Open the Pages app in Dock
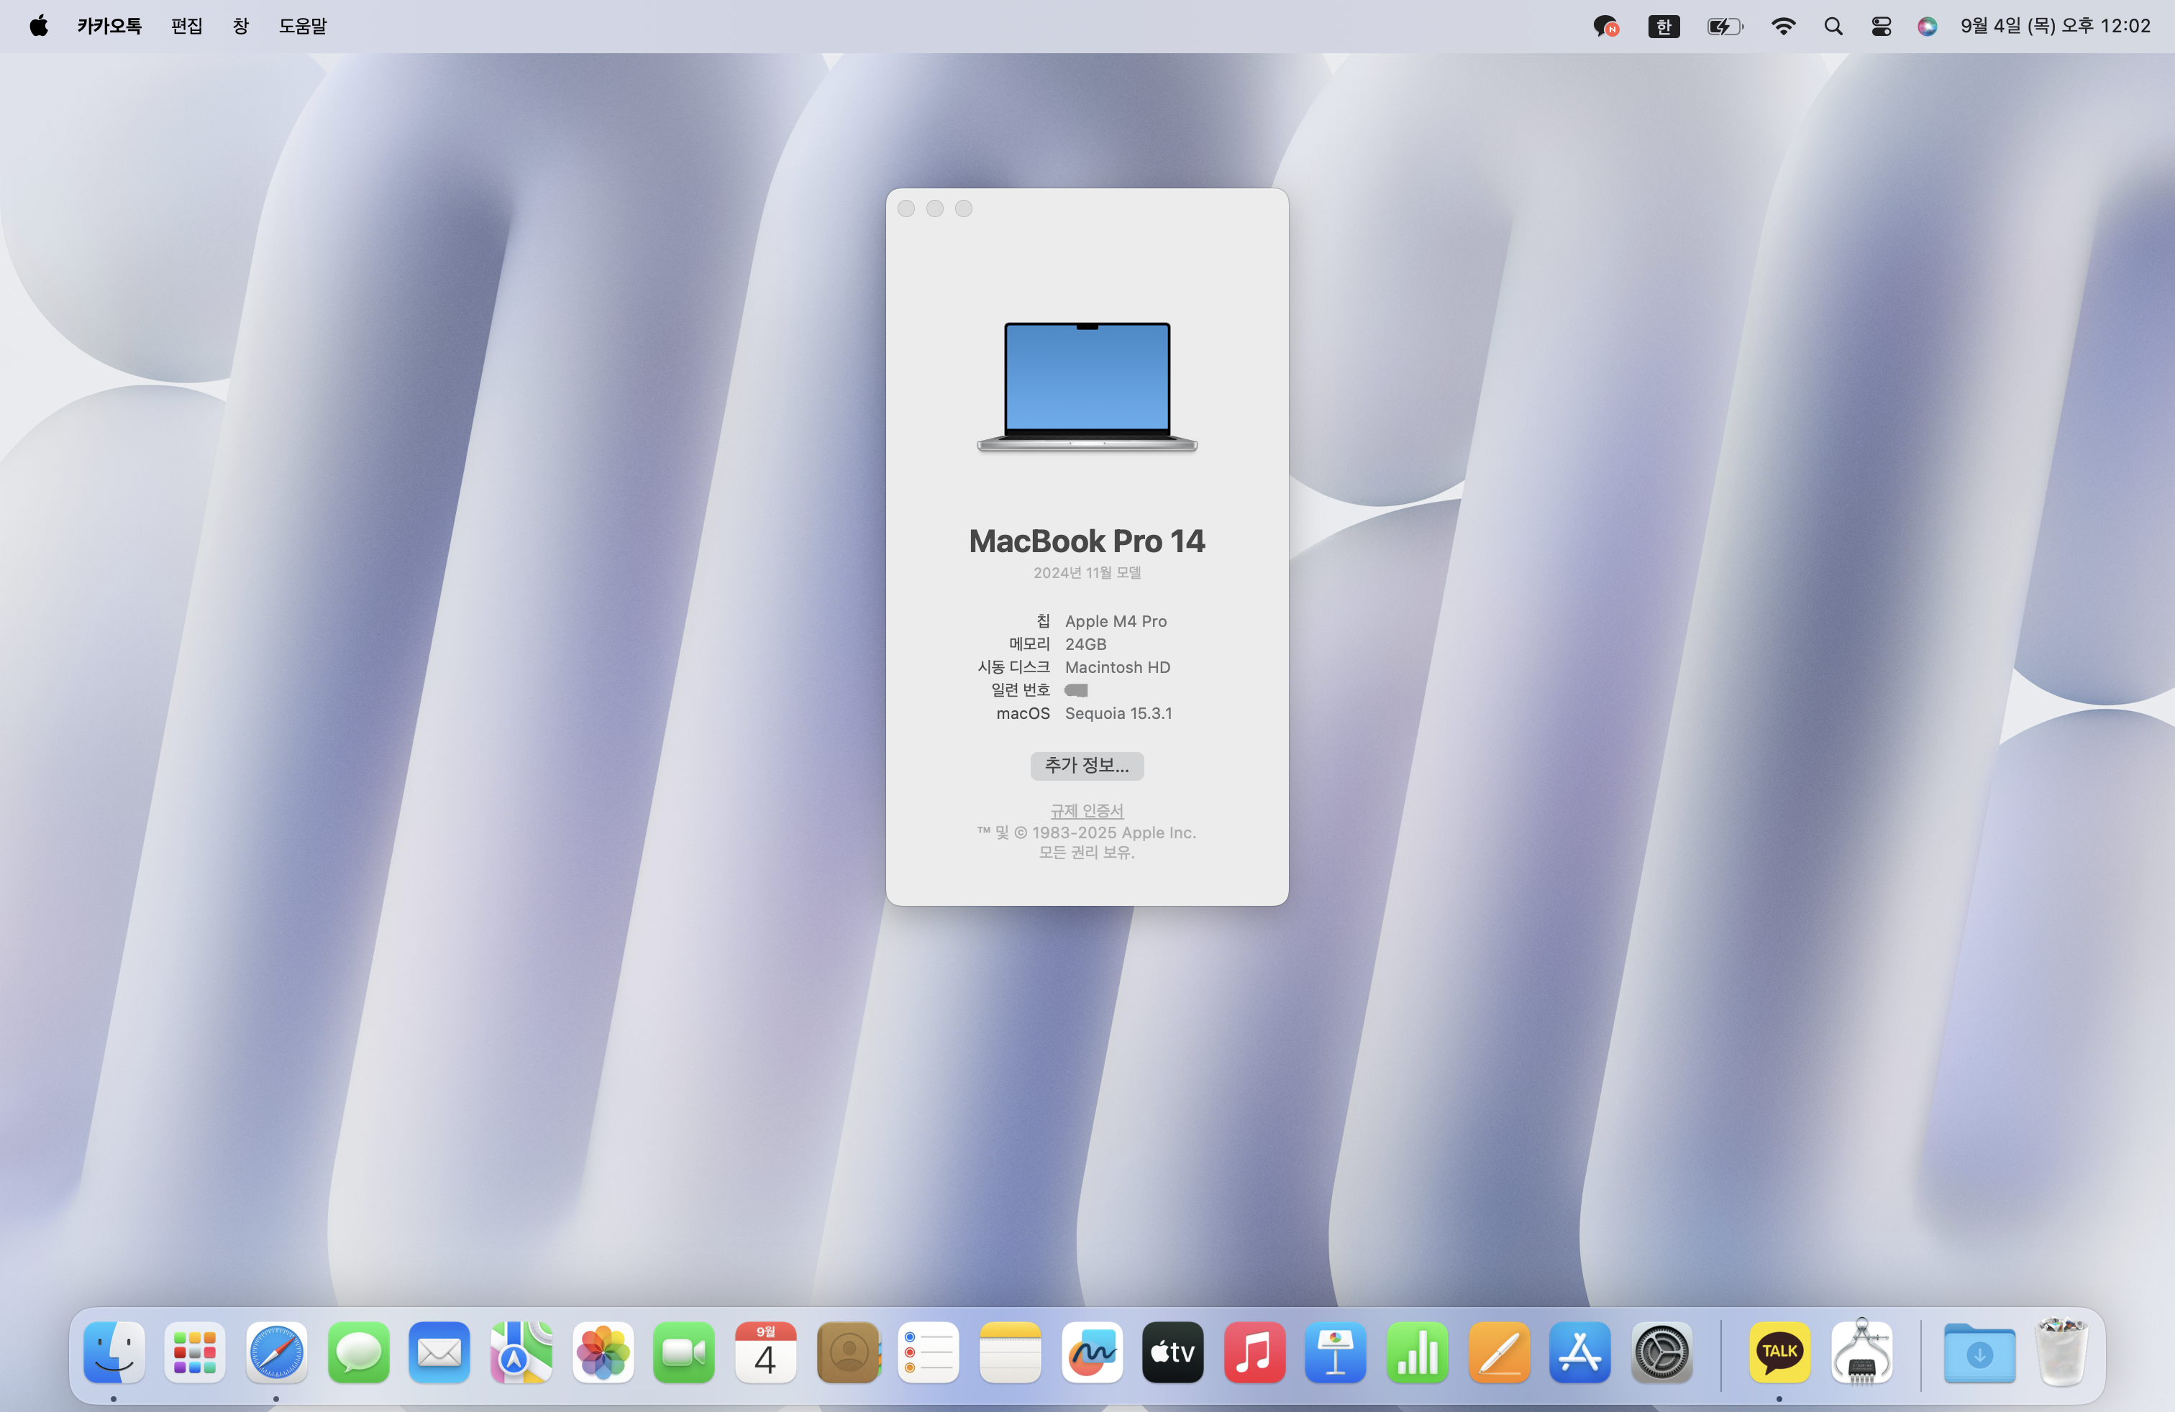The image size is (2175, 1412). pyautogui.click(x=1499, y=1352)
